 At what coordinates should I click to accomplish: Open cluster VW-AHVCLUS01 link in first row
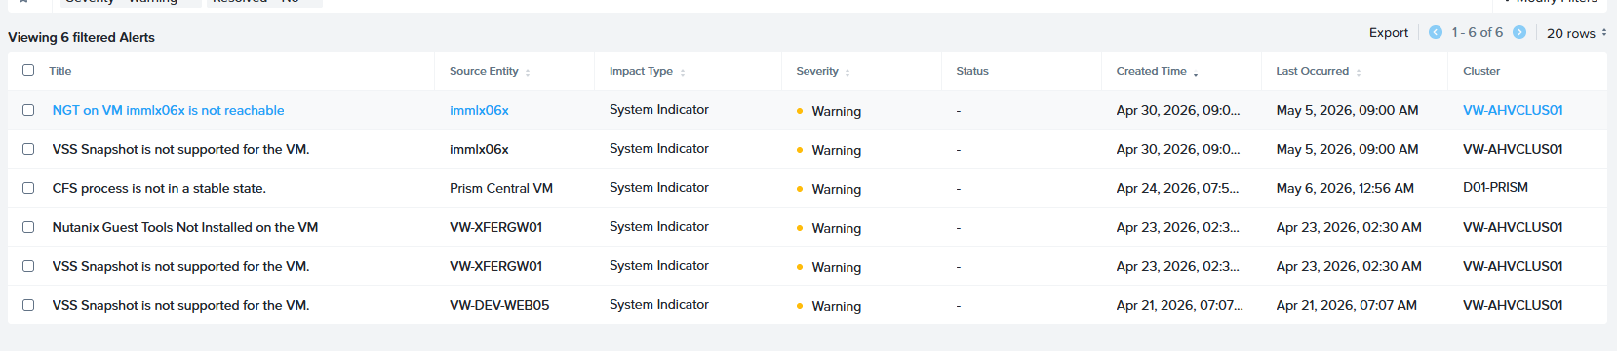(x=1513, y=110)
